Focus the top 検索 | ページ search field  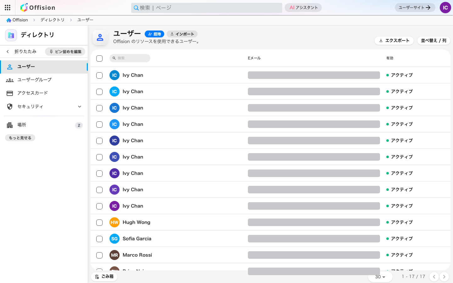(207, 8)
